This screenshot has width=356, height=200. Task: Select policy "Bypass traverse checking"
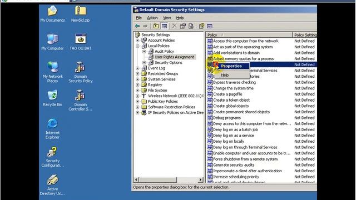click(234, 82)
